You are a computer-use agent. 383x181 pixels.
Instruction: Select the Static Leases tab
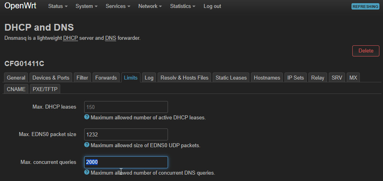[231, 78]
